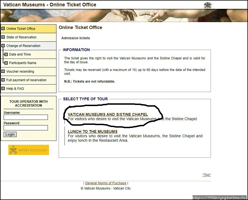Jump to the top via ^Top^ link
This screenshot has height=200, width=248.
click(x=206, y=175)
